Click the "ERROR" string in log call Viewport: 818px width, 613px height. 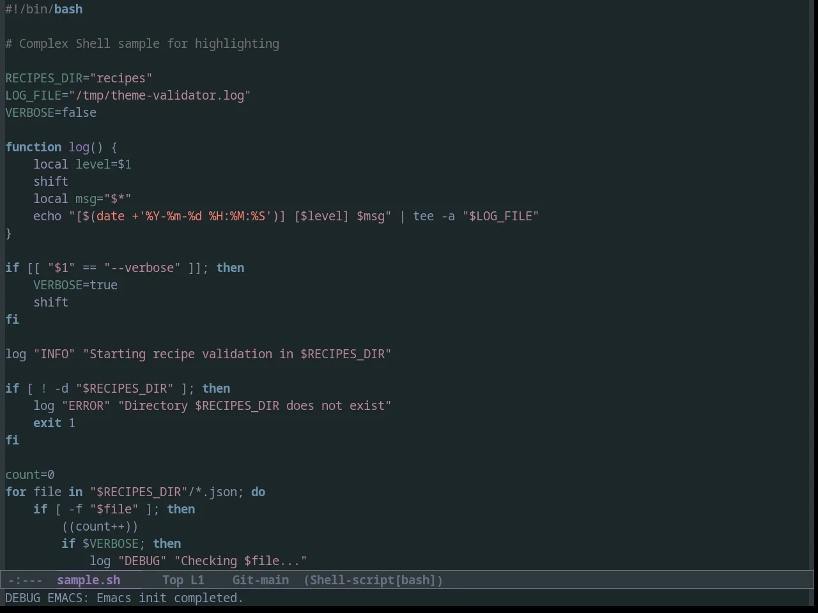[86, 405]
